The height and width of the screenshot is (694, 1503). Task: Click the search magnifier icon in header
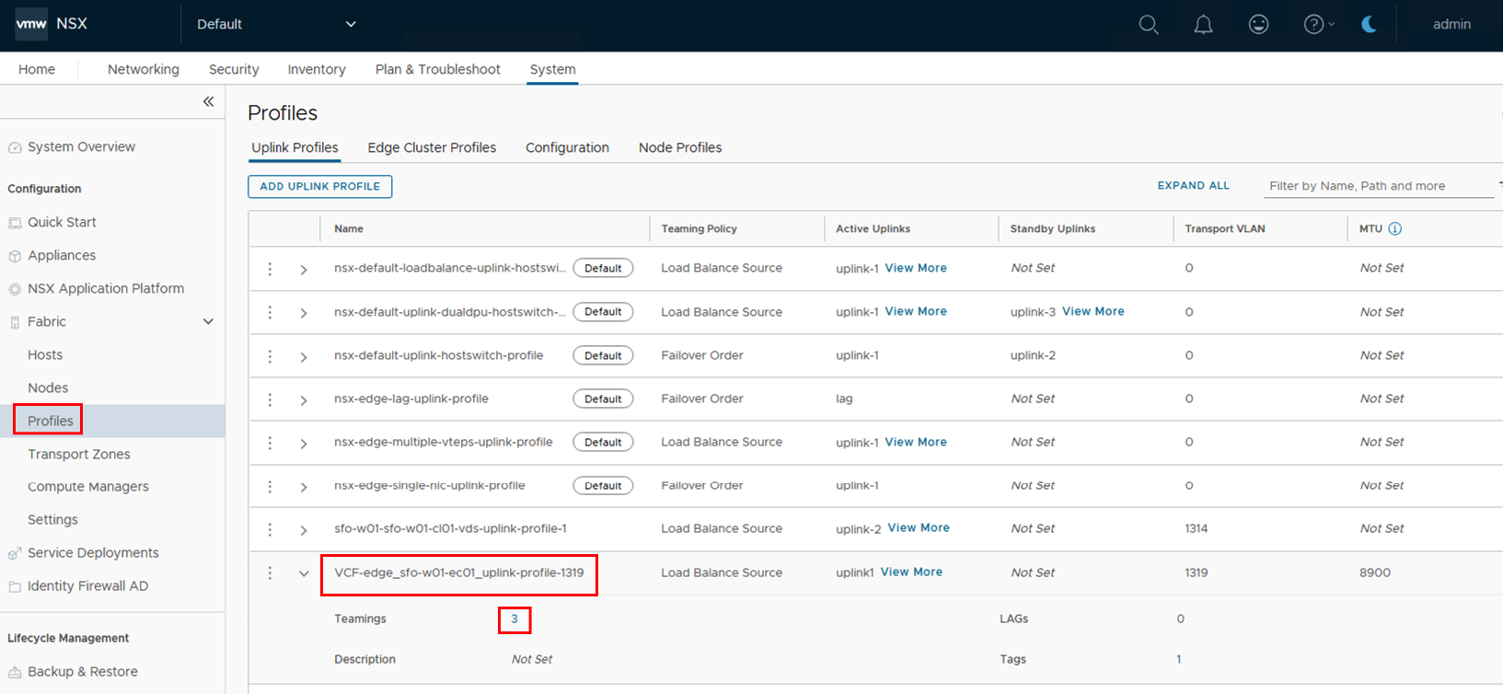(1148, 25)
